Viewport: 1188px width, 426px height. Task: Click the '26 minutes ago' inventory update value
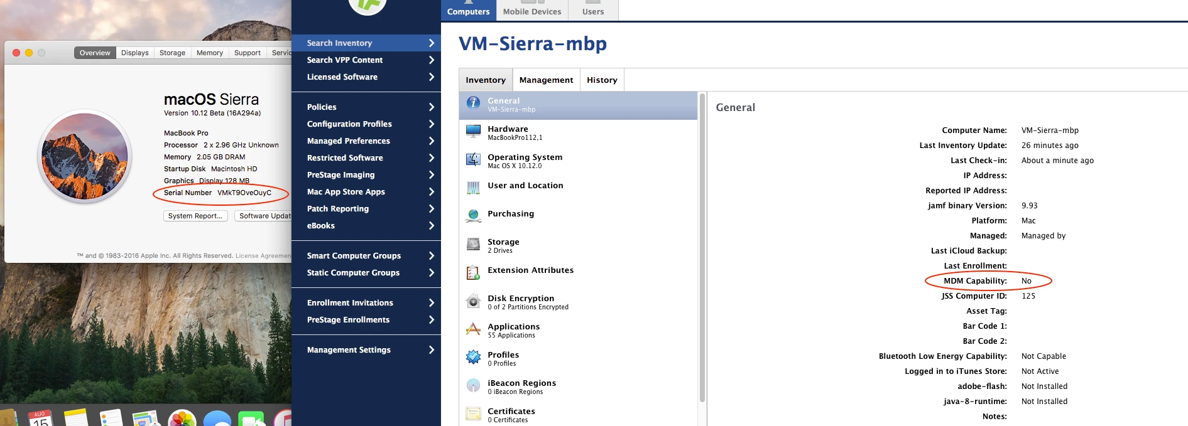(x=1050, y=146)
